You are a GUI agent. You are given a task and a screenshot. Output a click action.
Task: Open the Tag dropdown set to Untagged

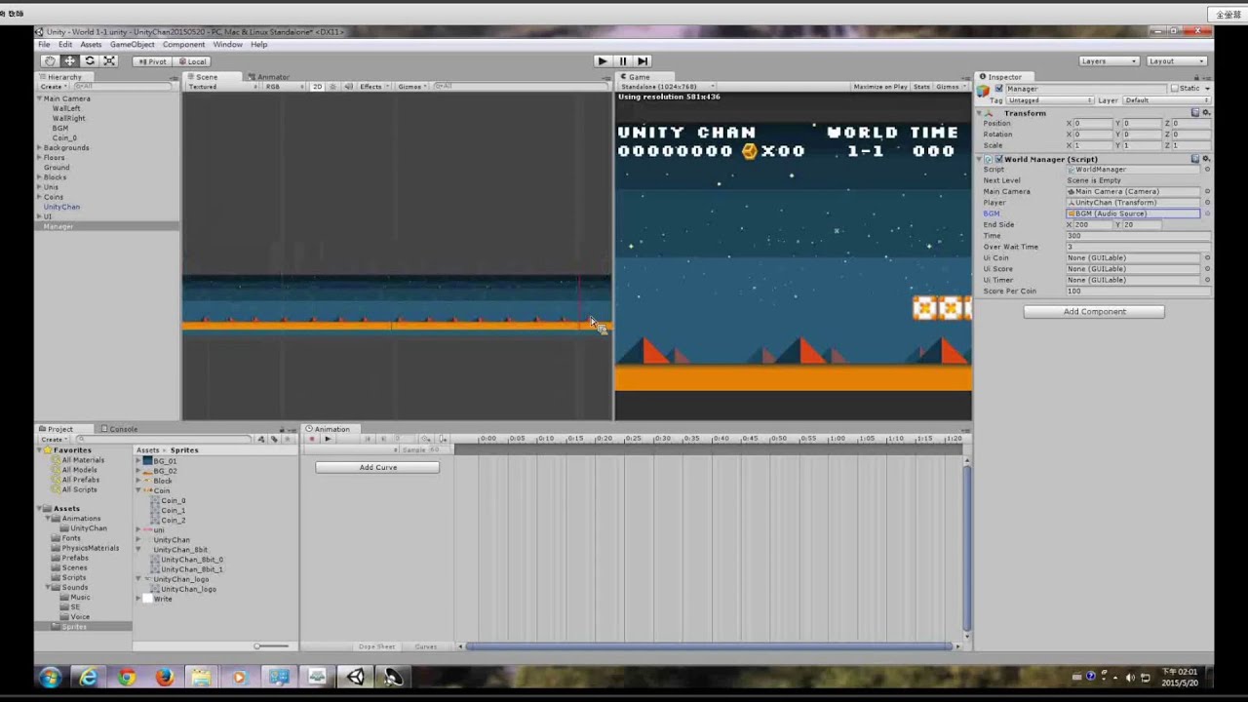tap(1050, 100)
